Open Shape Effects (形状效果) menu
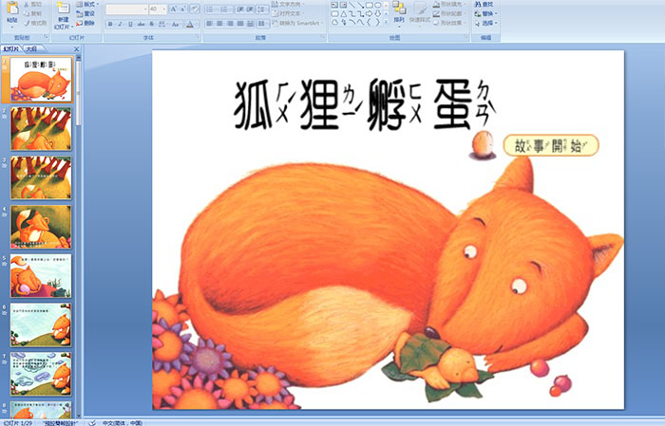Image resolution: width=665 pixels, height=426 pixels. click(x=449, y=23)
